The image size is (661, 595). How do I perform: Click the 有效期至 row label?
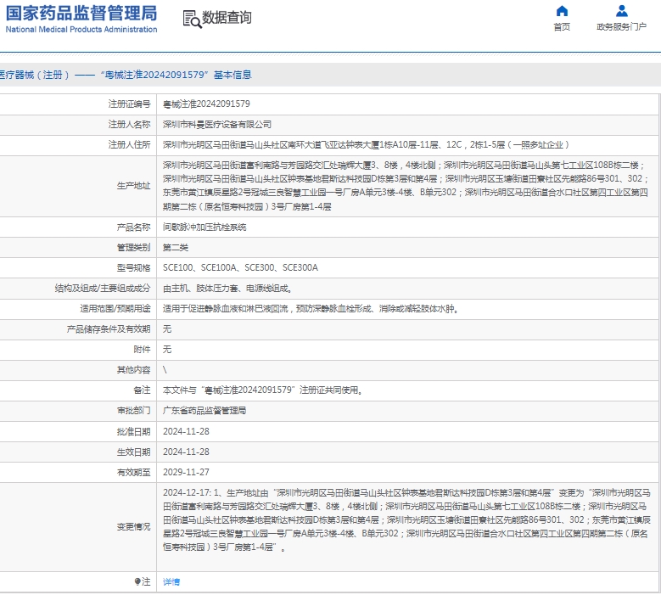click(x=133, y=472)
